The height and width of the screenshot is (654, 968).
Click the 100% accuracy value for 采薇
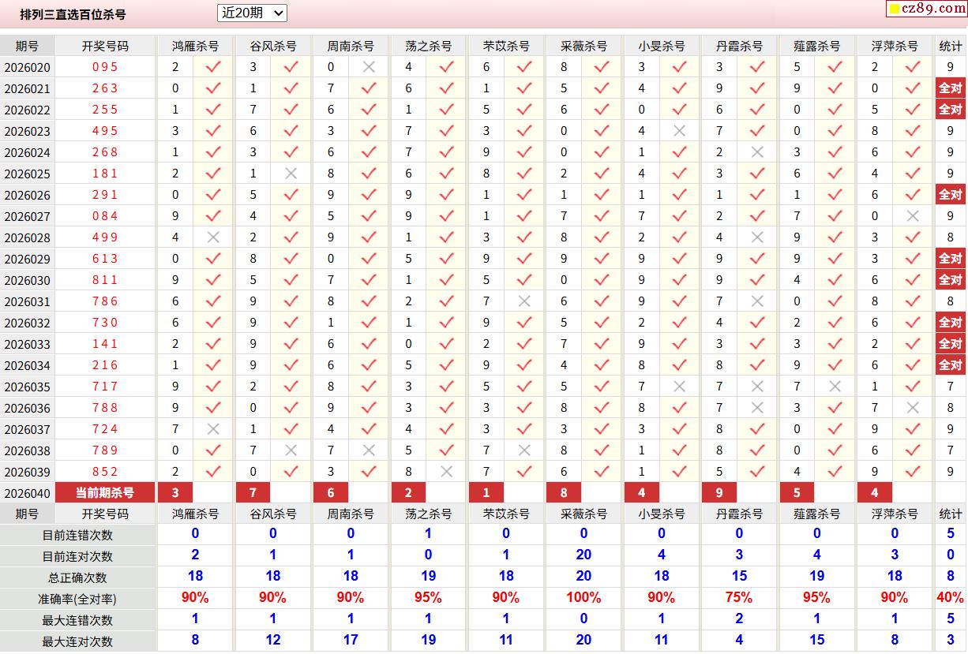[583, 598]
